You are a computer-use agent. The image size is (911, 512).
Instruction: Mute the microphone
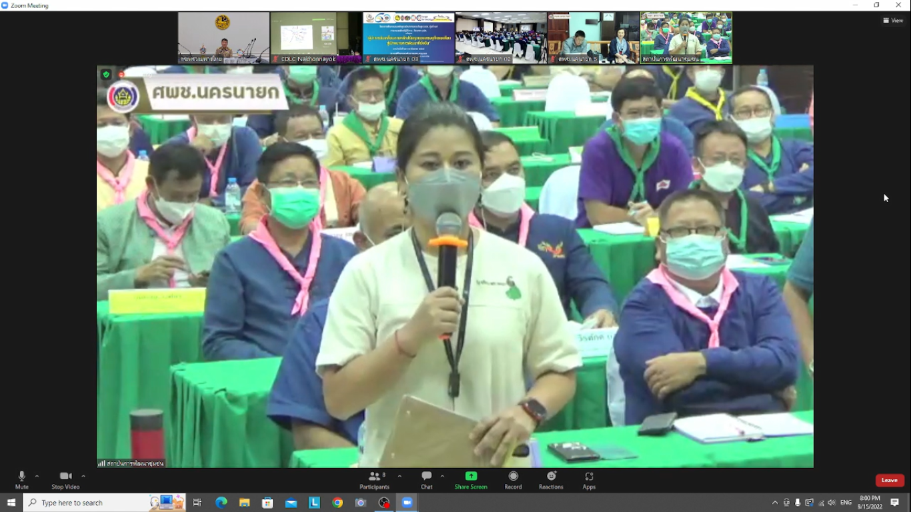pos(21,479)
